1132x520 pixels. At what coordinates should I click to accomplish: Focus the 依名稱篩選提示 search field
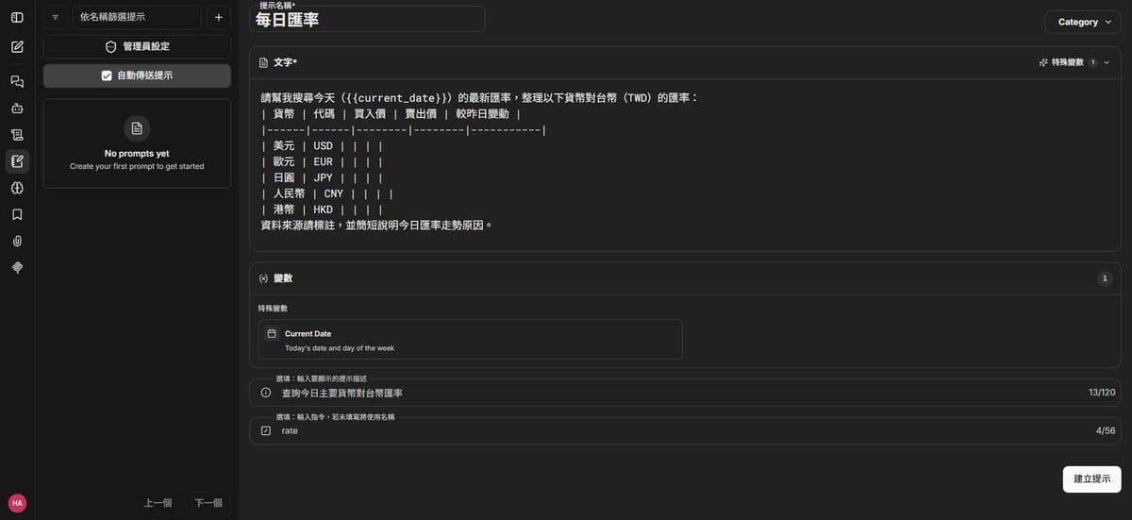pyautogui.click(x=137, y=17)
